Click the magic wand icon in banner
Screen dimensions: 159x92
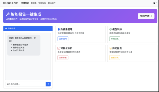click(x=8, y=14)
